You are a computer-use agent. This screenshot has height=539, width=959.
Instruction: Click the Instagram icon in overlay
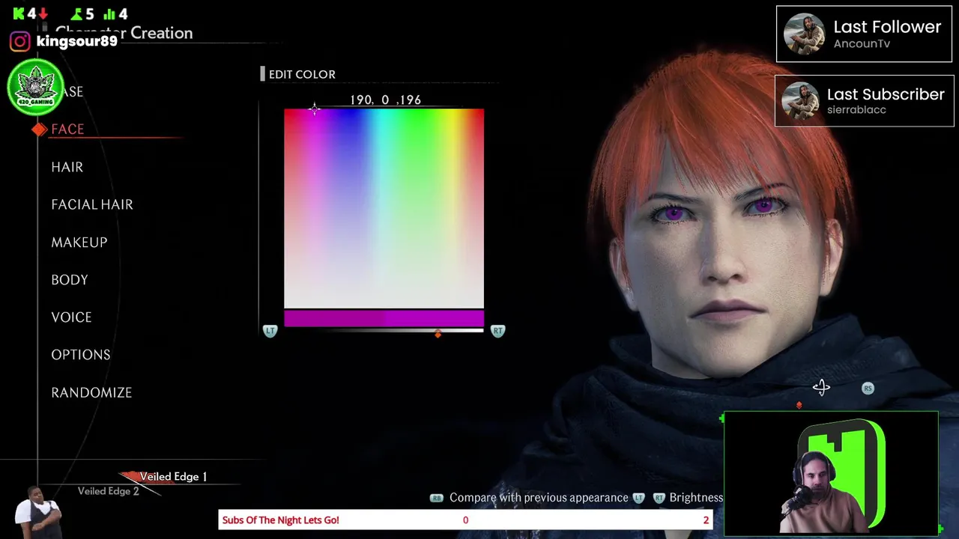click(x=20, y=41)
